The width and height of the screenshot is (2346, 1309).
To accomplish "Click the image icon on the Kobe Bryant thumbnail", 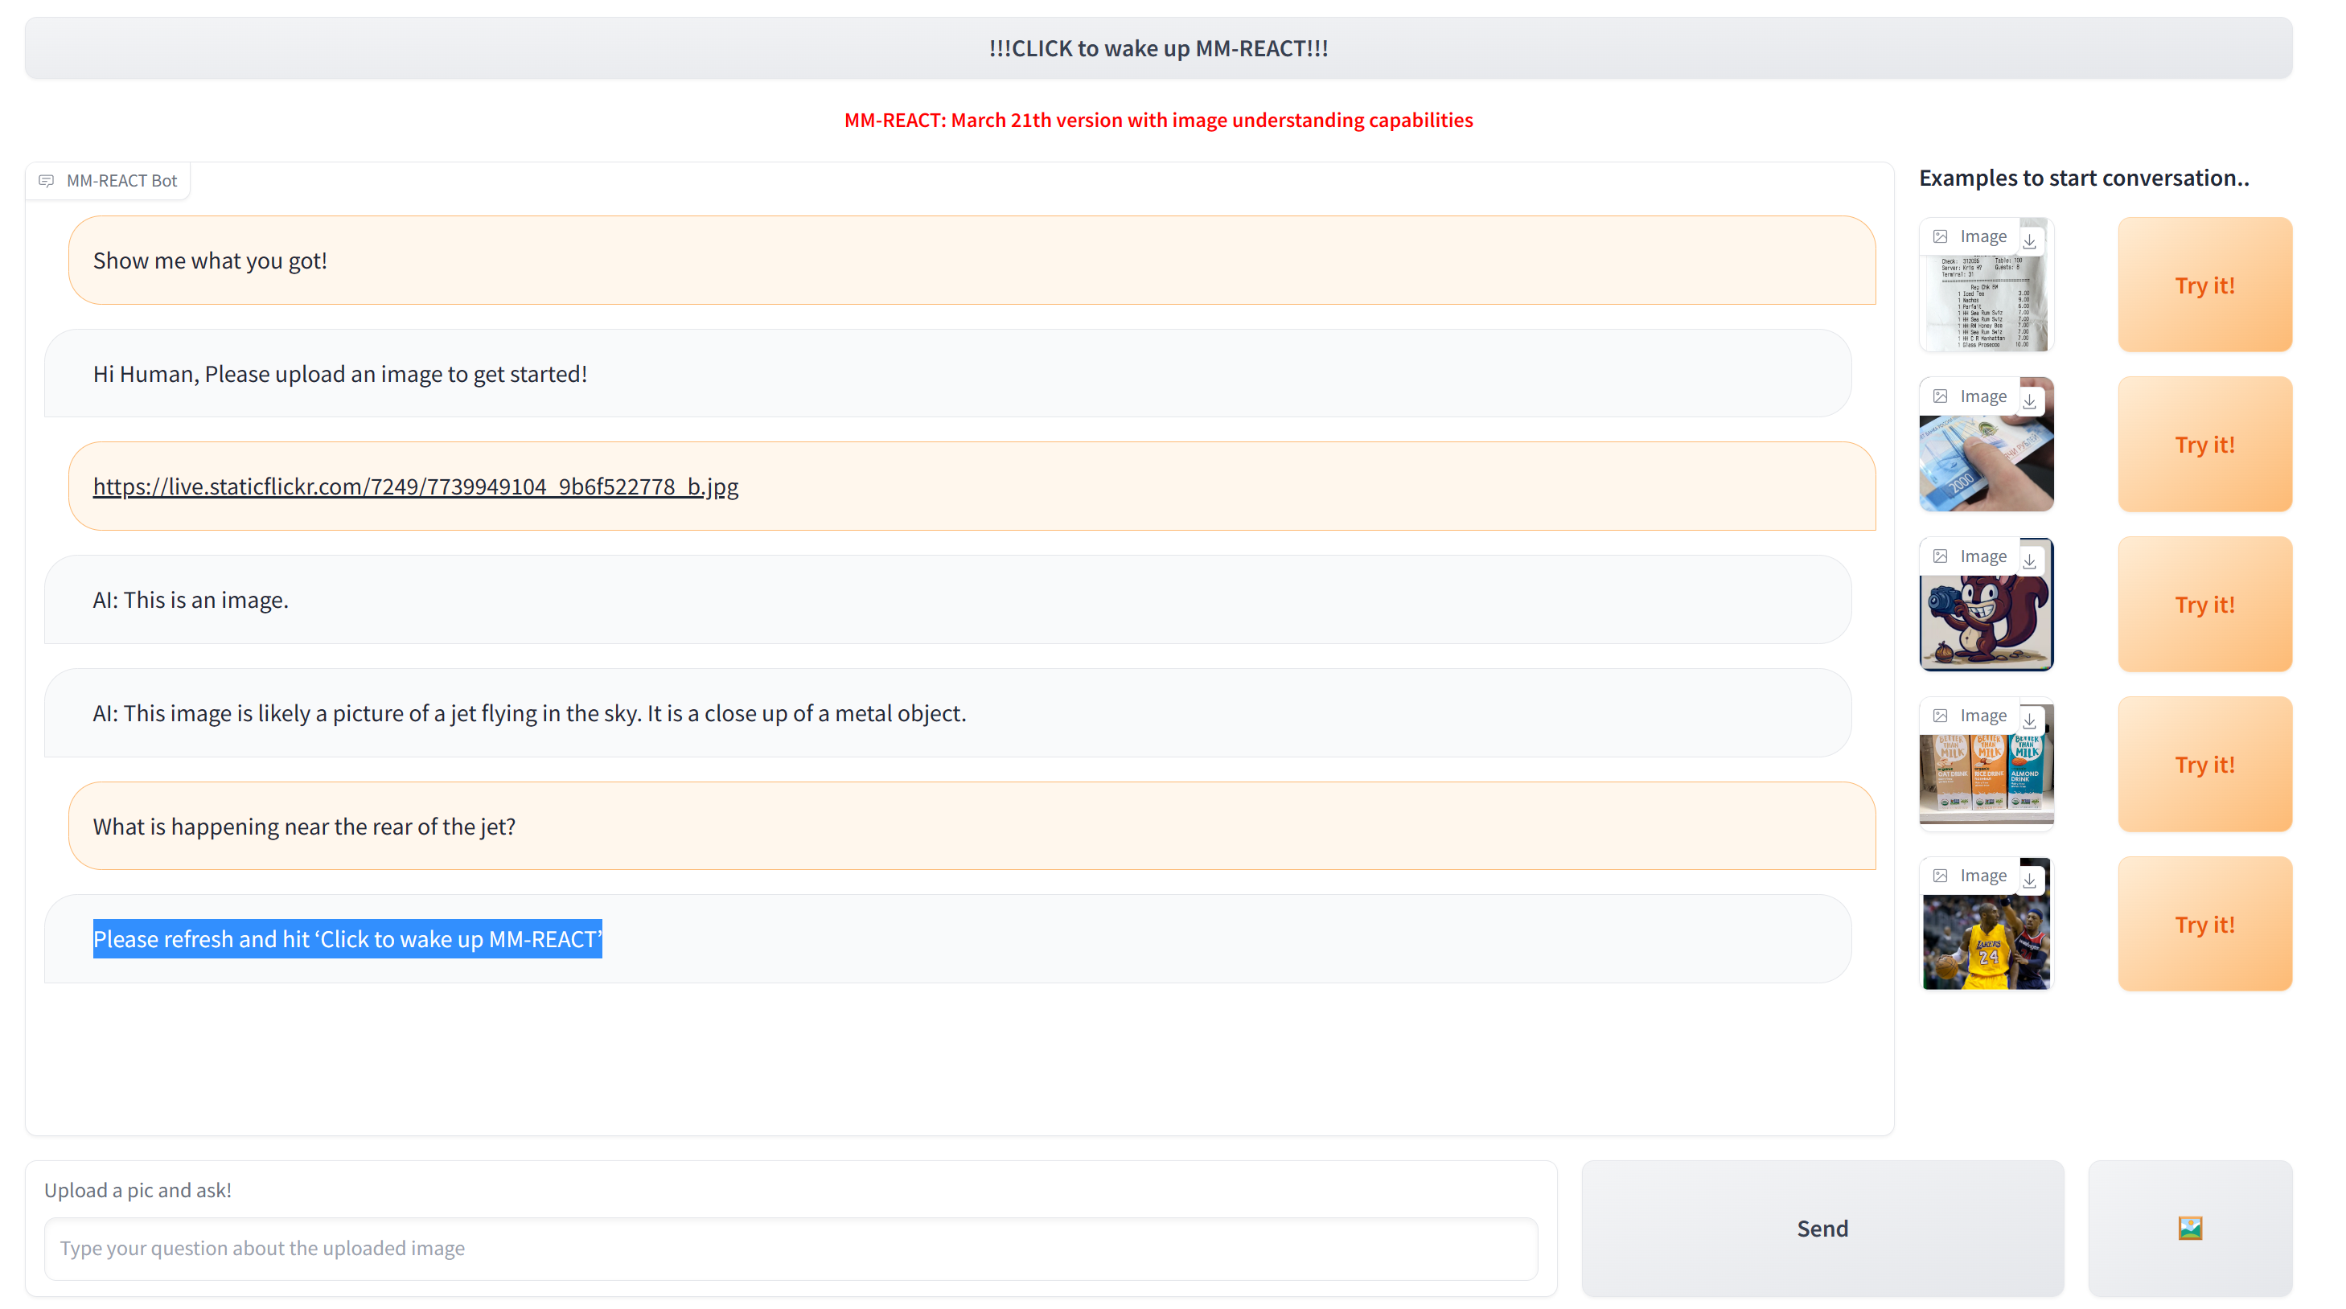I will 1941,875.
